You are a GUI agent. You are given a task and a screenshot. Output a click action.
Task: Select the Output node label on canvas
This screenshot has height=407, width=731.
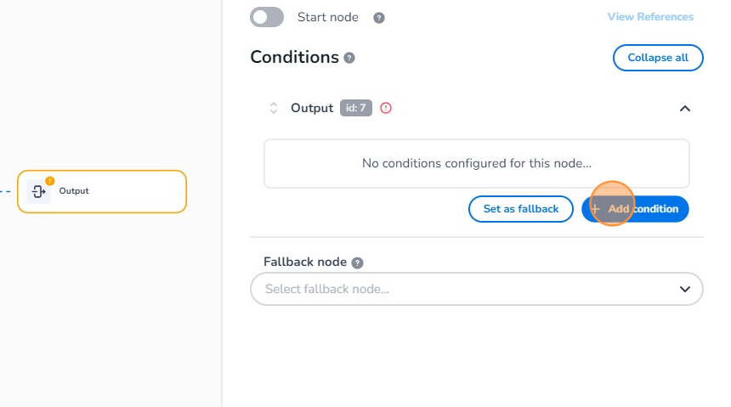(x=74, y=191)
